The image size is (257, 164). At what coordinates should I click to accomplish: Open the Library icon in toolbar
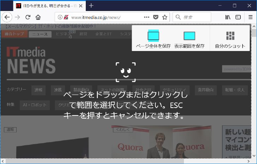[228, 17]
